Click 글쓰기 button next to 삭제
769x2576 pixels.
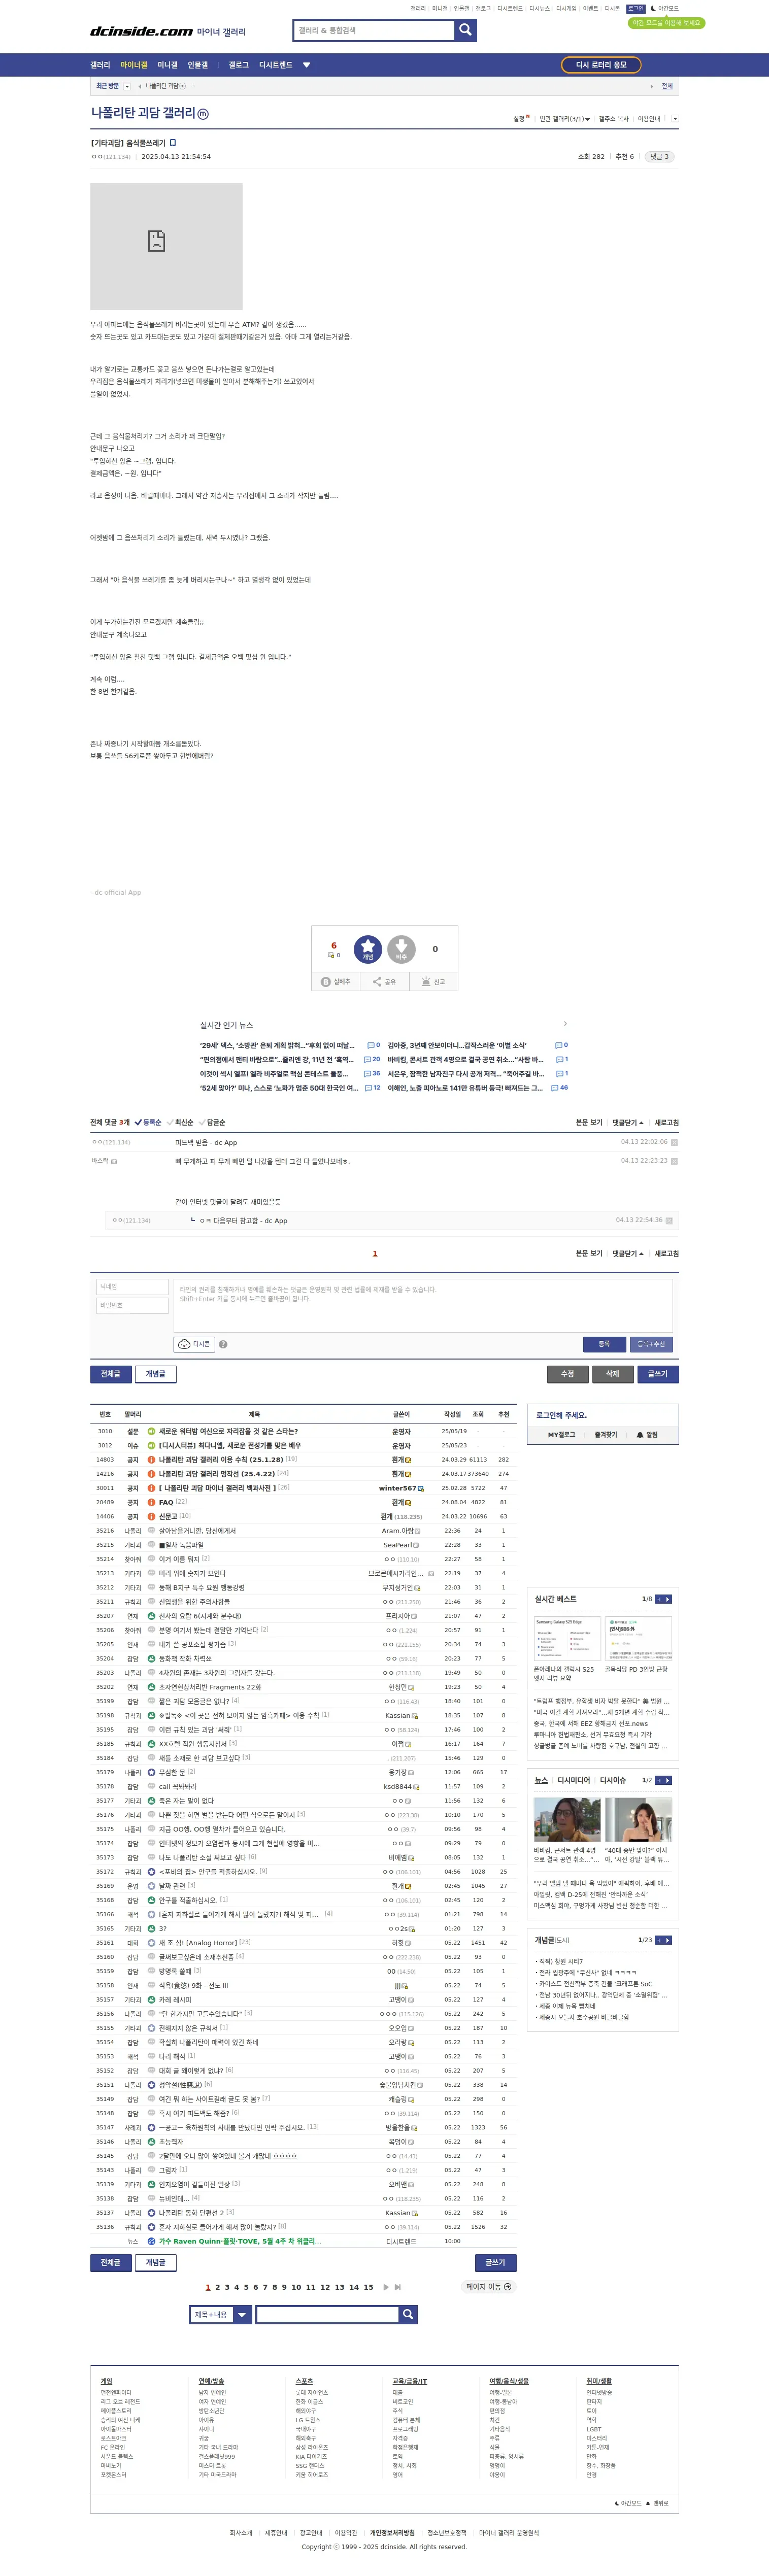click(x=657, y=1373)
